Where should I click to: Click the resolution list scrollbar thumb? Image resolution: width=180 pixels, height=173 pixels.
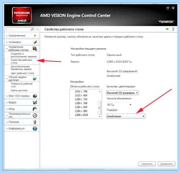[x=100, y=108]
